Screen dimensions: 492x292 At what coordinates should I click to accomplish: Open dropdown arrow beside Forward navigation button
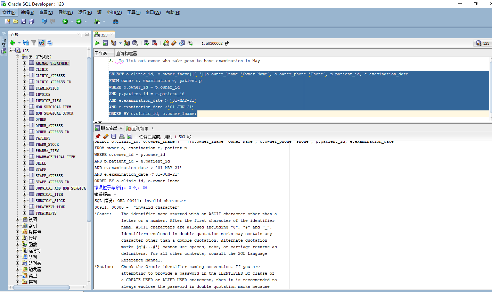86,22
